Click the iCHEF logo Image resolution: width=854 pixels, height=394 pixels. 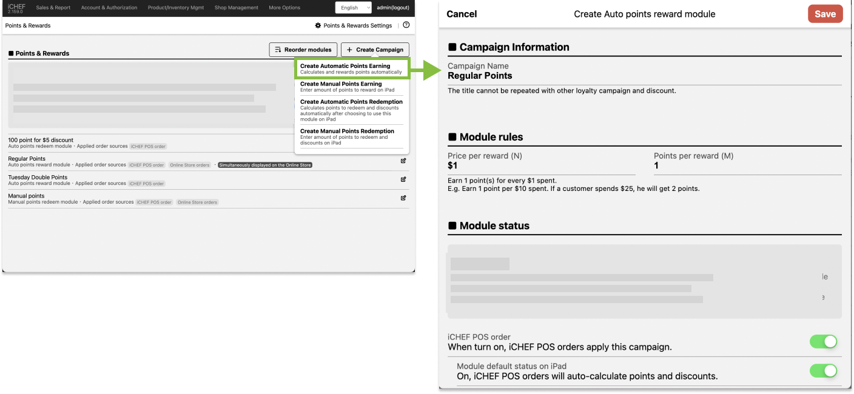16,8
